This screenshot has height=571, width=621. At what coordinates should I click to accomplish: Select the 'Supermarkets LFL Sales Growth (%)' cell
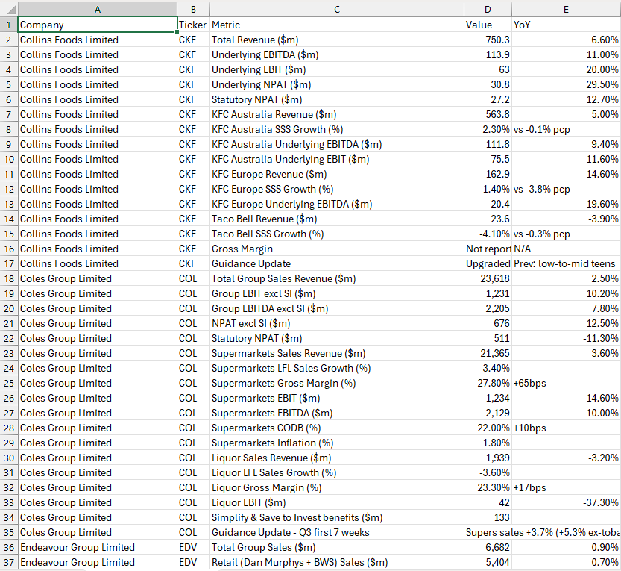(337, 369)
